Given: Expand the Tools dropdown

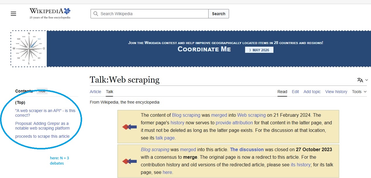Looking at the screenshot, I should 359,92.
